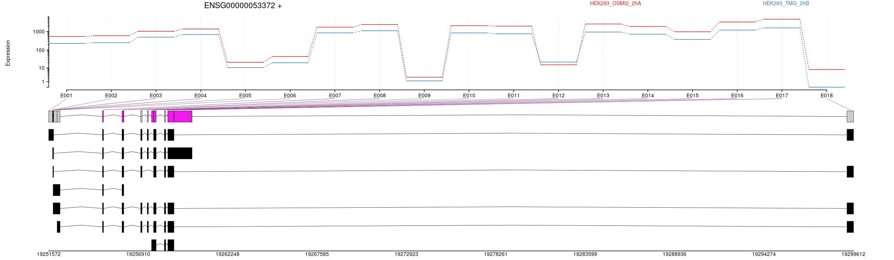Click the first exon of the three-exon transcript

pos(57,190)
